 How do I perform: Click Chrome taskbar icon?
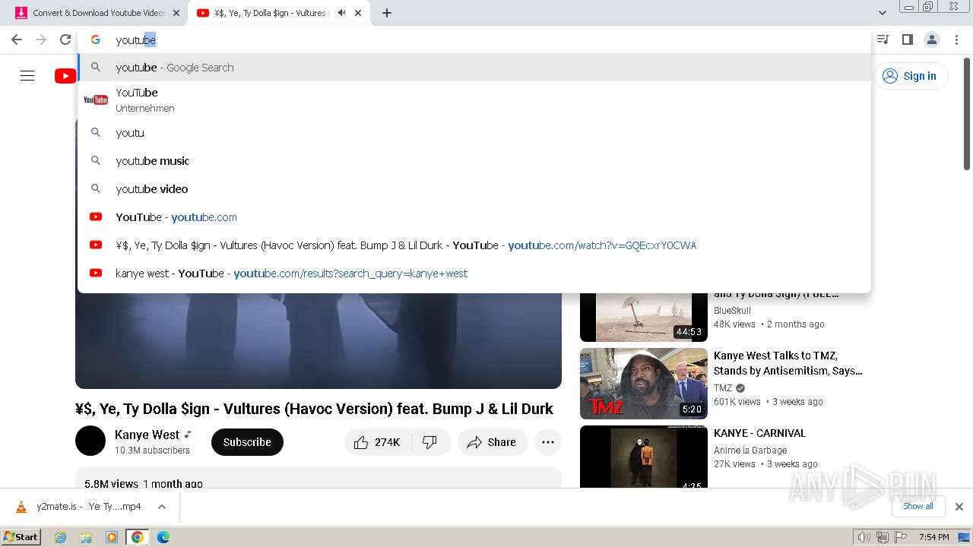pos(138,537)
